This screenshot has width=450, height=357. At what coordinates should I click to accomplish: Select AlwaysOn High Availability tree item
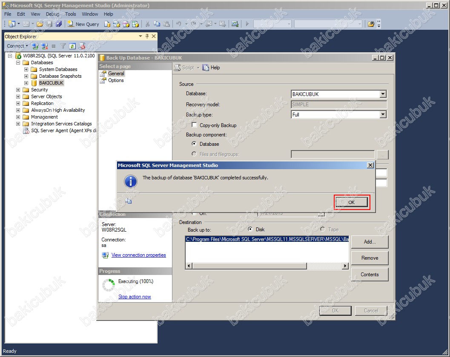(x=58, y=110)
